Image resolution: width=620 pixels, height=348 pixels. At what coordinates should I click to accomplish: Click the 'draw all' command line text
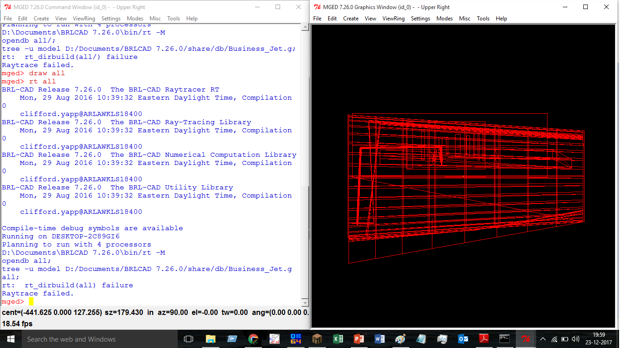click(47, 73)
